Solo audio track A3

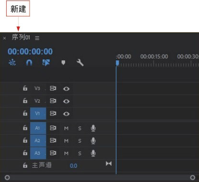click(x=80, y=153)
